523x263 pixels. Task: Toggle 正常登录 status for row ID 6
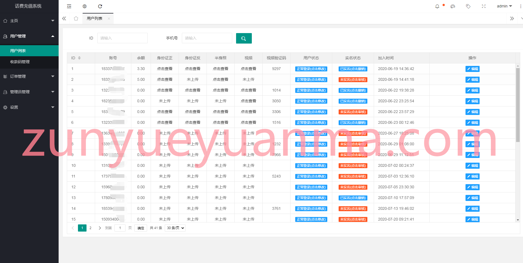click(311, 123)
